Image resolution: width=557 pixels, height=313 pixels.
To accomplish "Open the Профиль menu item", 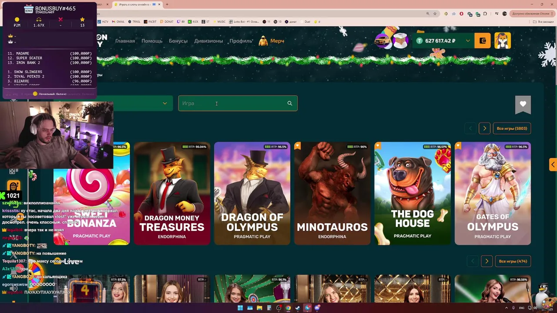I will tap(241, 41).
